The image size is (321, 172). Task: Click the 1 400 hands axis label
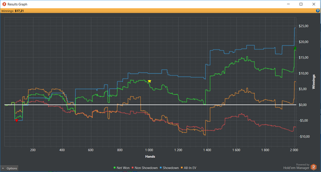point(207,150)
